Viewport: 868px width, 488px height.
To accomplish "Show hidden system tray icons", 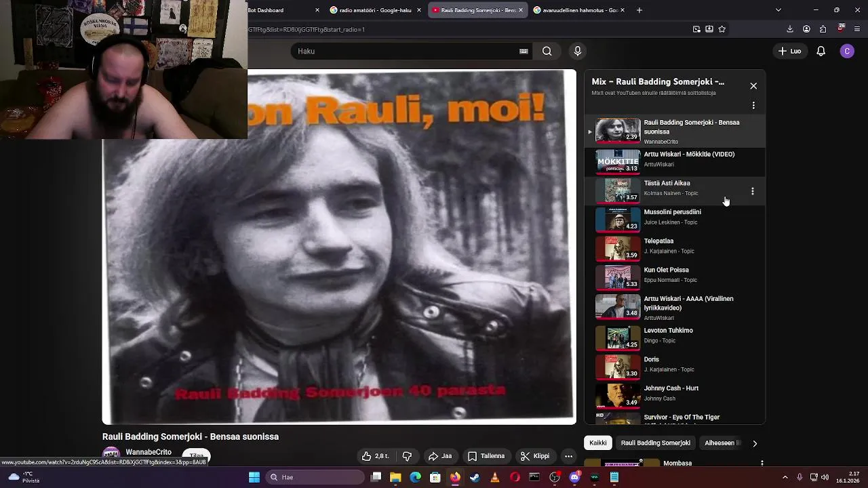I will point(785,477).
